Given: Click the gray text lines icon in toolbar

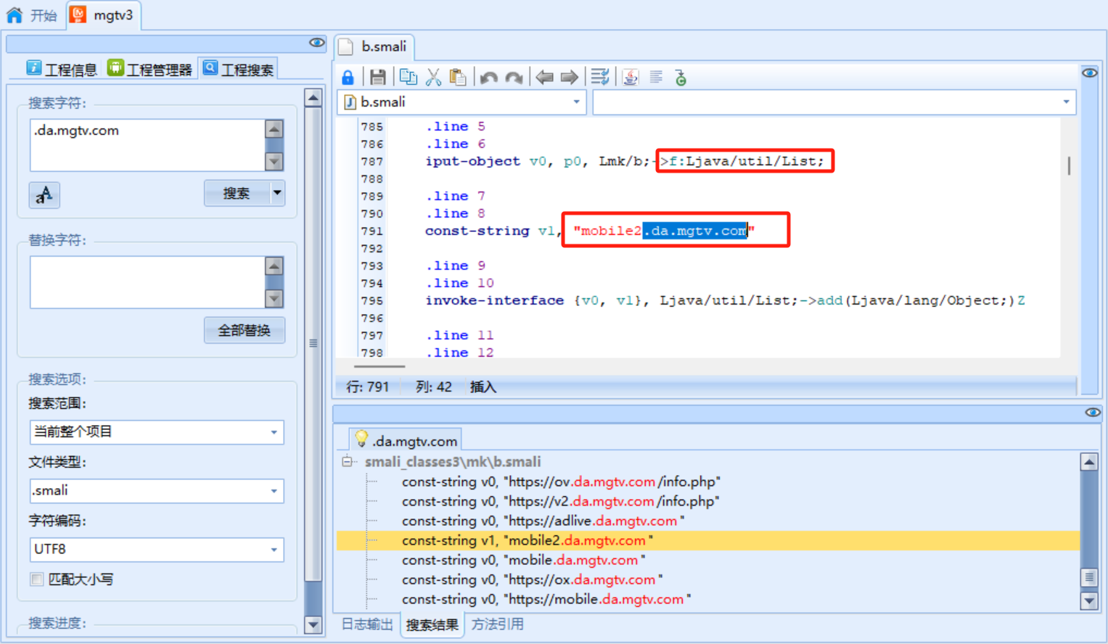Looking at the screenshot, I should 656,77.
